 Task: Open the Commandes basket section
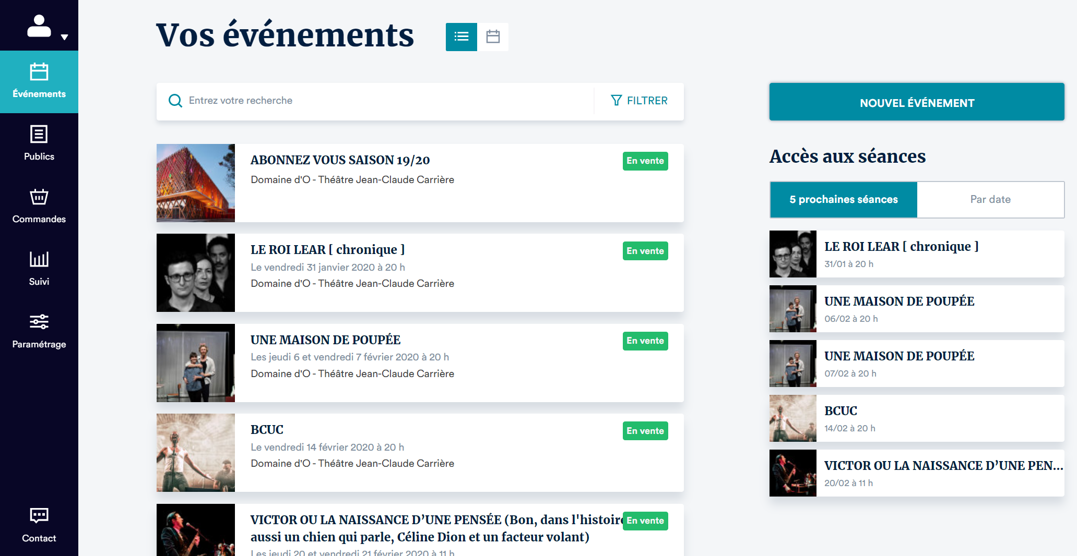[39, 206]
